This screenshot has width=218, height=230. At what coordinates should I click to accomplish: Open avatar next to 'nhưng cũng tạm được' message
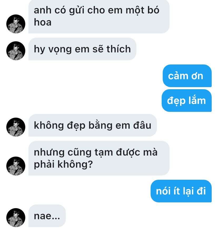16,166
